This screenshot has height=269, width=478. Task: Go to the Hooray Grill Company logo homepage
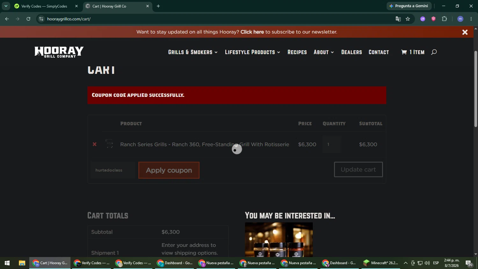[x=59, y=52]
